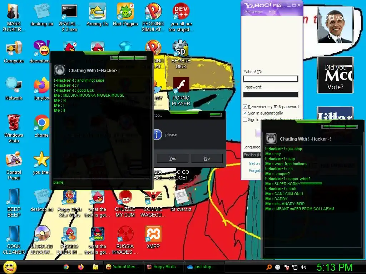
Task: Uncheck 'Remember my ID & password'
Action: 245,106
